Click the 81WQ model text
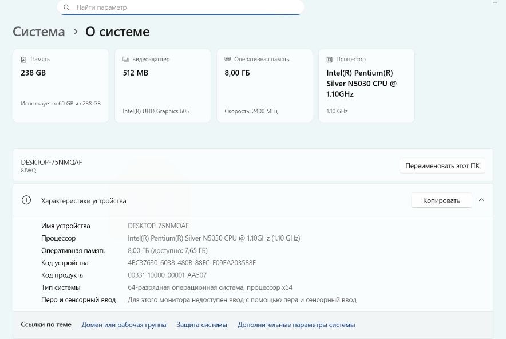Viewport: 506px width, 339px height. coord(29,171)
